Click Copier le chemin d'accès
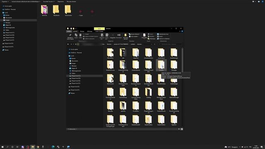The height and width of the screenshot is (149, 265). coord(91,36)
